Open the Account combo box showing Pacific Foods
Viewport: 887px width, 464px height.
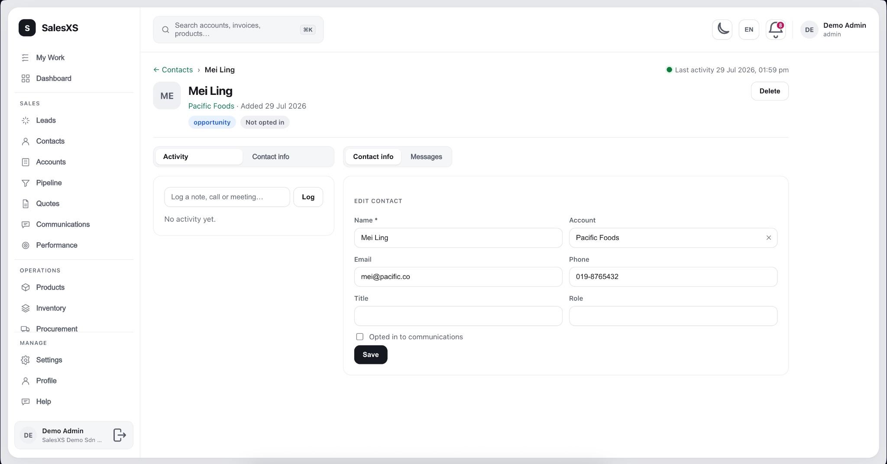click(x=673, y=238)
